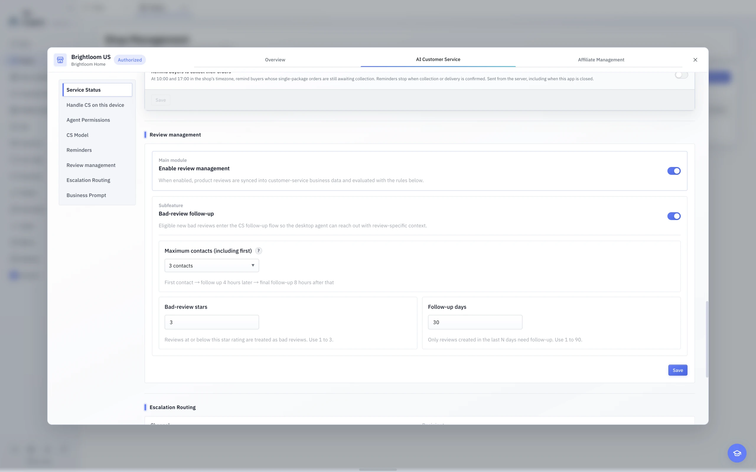Toggle the collect-orders reminder switch
This screenshot has height=472, width=756.
[681, 75]
